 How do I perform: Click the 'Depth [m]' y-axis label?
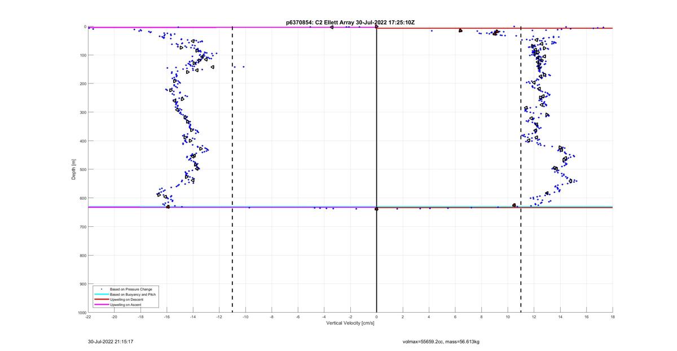pyautogui.click(x=74, y=169)
